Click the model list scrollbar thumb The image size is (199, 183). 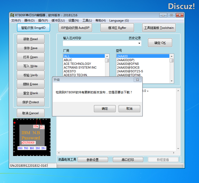pos(172,60)
